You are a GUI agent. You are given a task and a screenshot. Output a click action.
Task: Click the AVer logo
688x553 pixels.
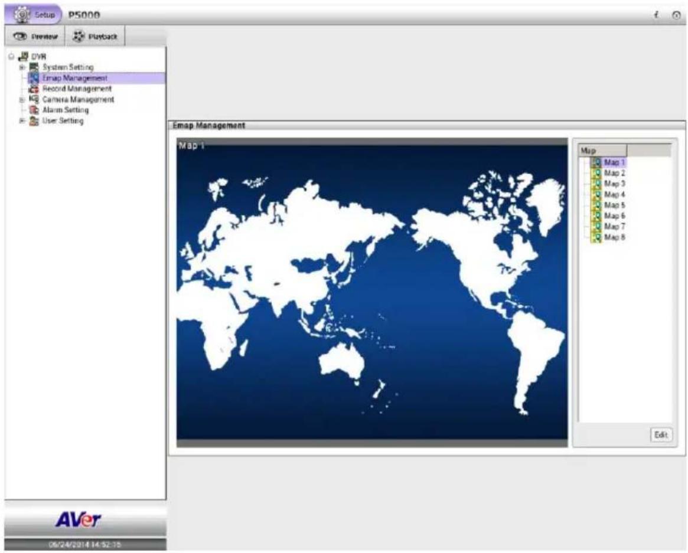click(x=79, y=520)
